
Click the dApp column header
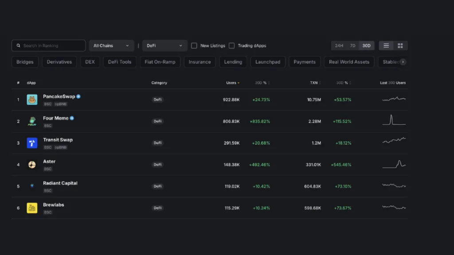[x=31, y=83]
